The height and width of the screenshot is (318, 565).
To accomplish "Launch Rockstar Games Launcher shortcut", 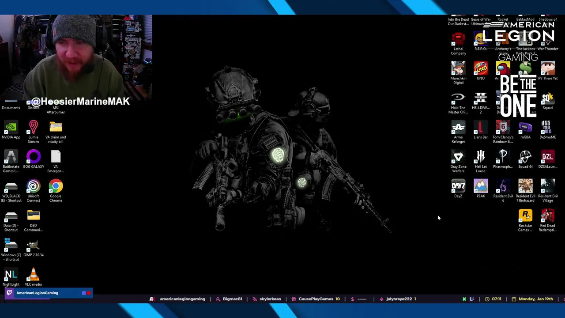I will pyautogui.click(x=525, y=220).
